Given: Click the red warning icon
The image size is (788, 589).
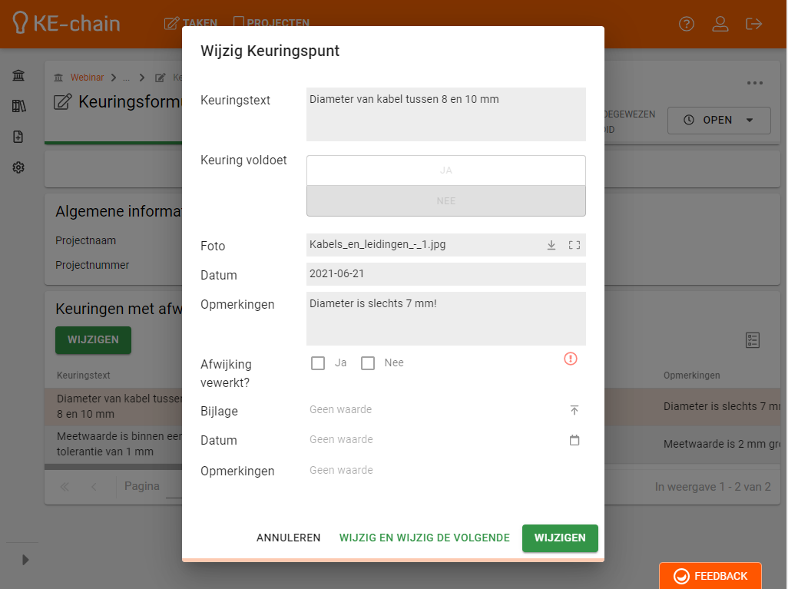Looking at the screenshot, I should coord(570,359).
